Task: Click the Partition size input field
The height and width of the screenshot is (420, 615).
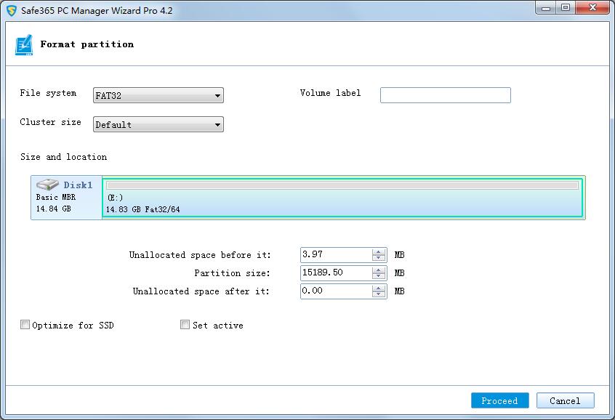Action: point(335,273)
